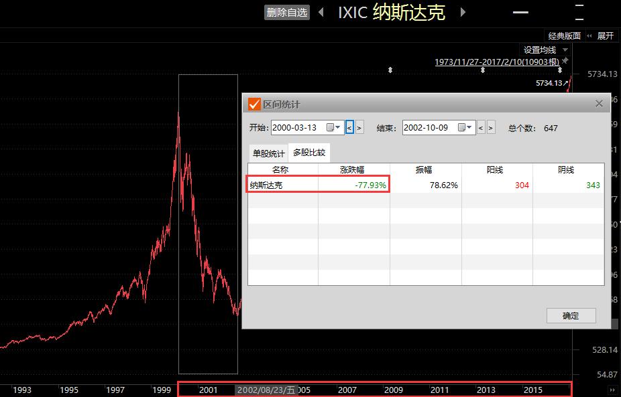Viewport: 621px width, 397px height.
Task: Click the 2011 year label on timeline
Action: pyautogui.click(x=440, y=390)
